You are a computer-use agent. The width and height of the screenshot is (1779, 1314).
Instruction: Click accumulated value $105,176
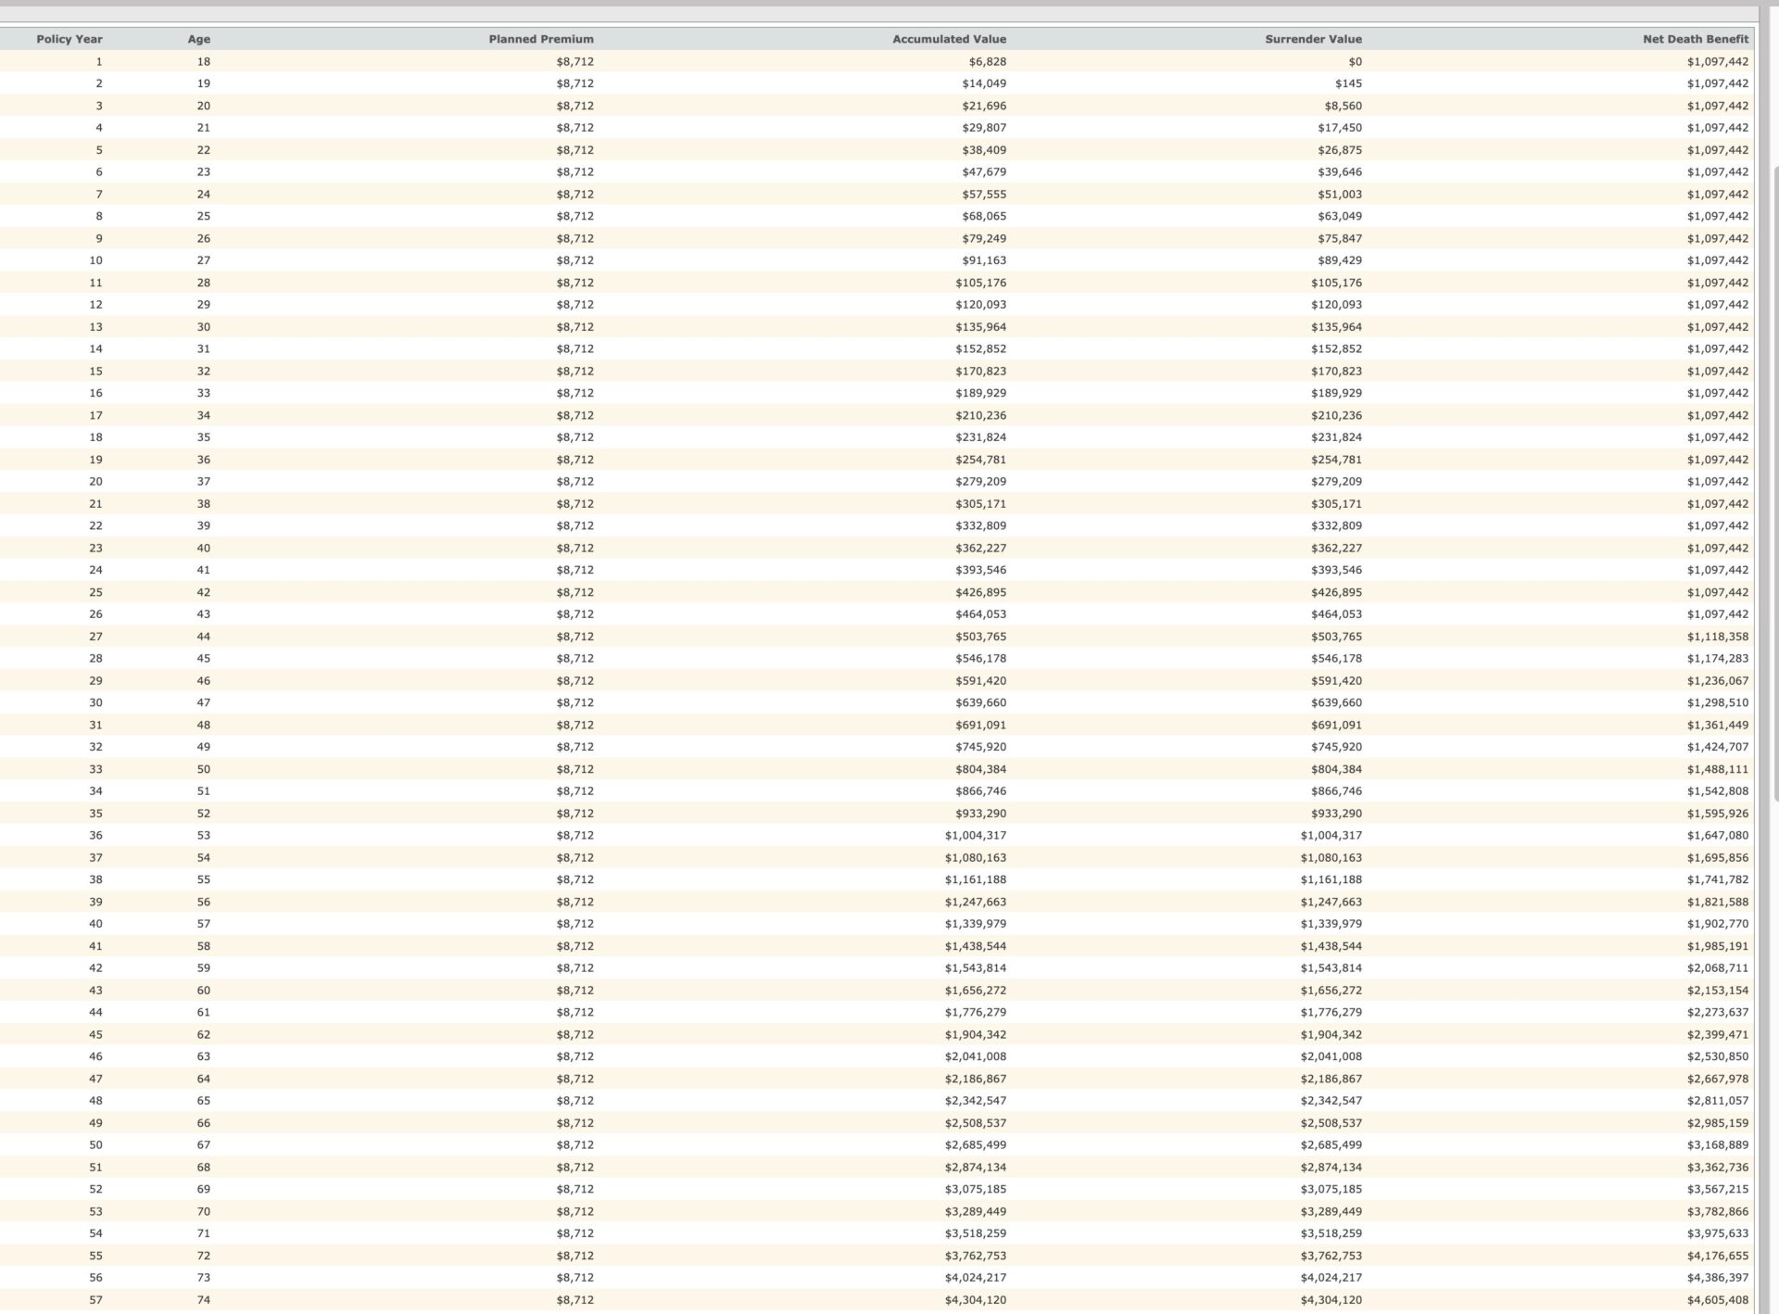[x=980, y=283]
